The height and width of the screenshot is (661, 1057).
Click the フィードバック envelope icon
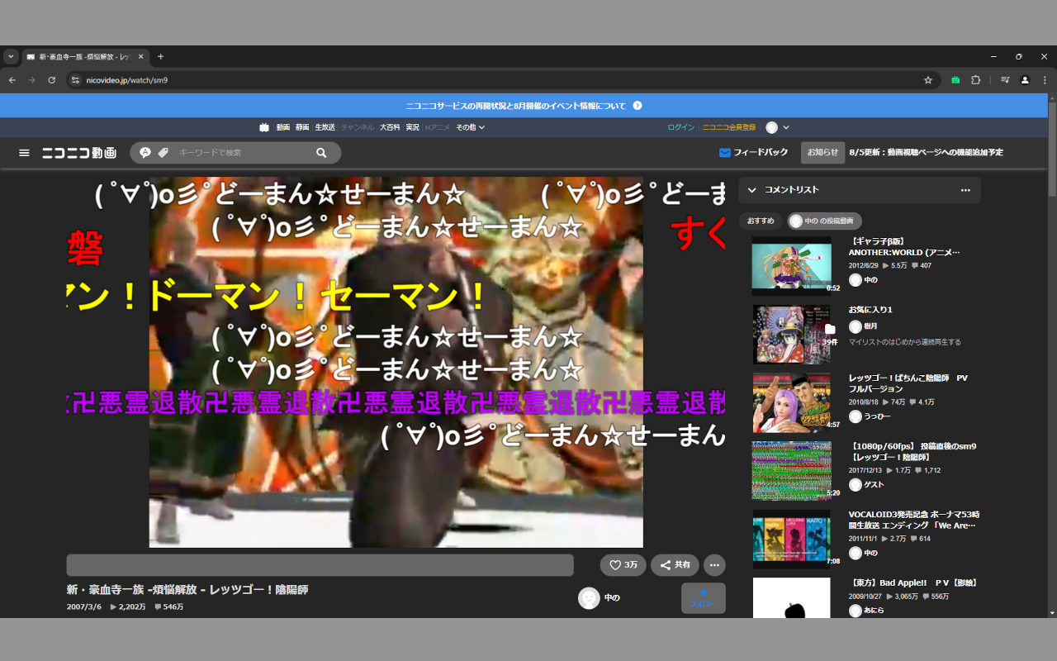725,153
